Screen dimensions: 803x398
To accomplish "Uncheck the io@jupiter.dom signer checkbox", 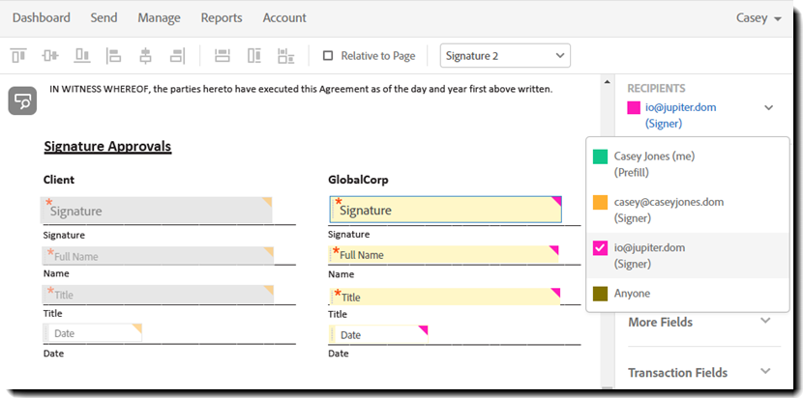I will (x=601, y=248).
